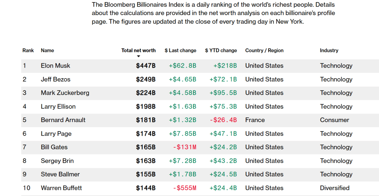Viewport: 379px width, 196px height.
Task: Open Jeff Bezos profile
Action: [x=55, y=79]
